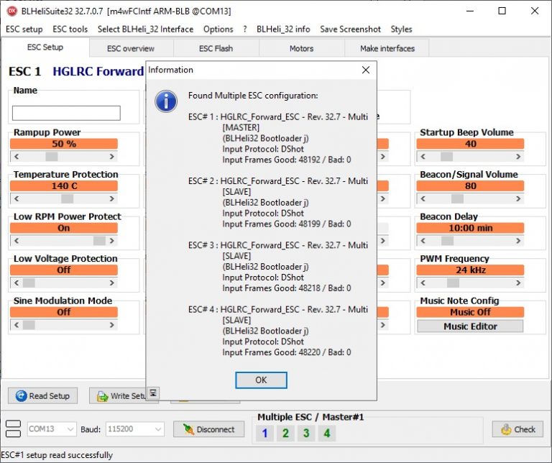Click Read Setup button

click(x=42, y=395)
